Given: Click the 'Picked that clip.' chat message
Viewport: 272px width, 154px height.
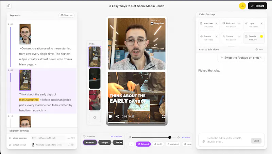Looking at the screenshot, I should (209, 71).
